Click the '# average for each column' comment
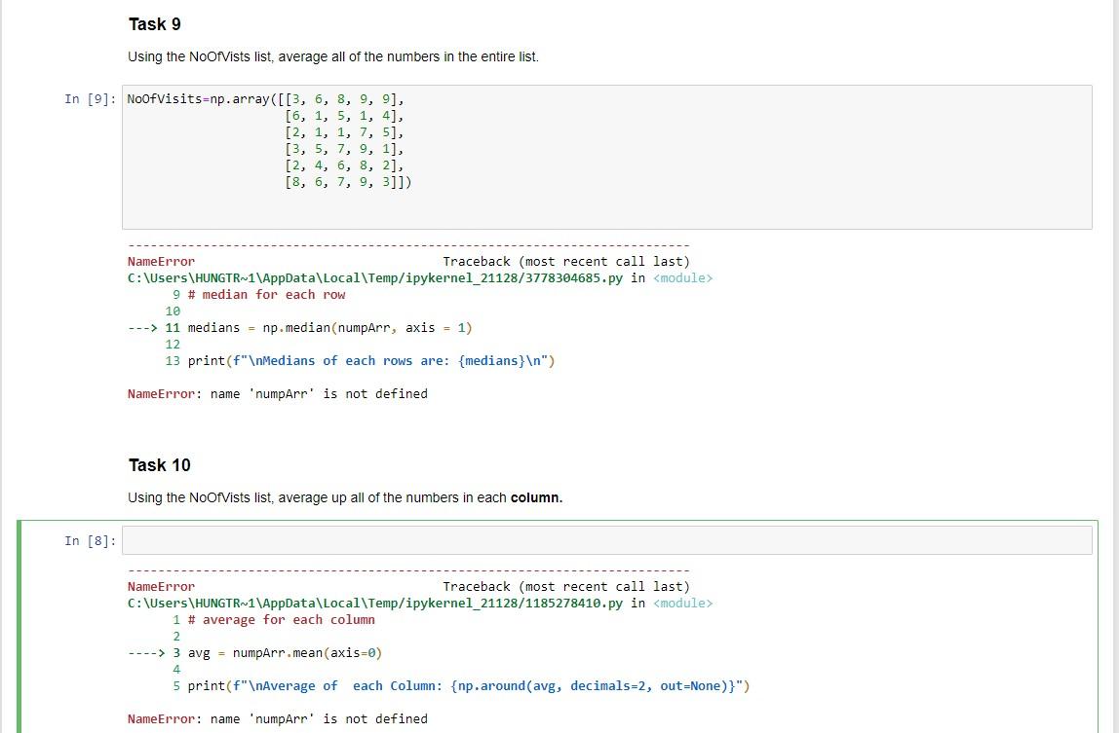 (281, 620)
